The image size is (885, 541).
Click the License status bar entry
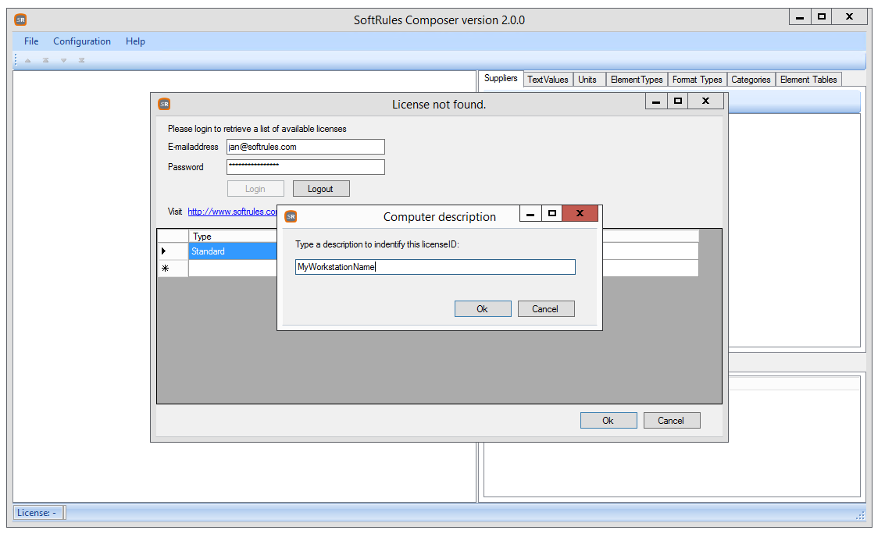[37, 512]
